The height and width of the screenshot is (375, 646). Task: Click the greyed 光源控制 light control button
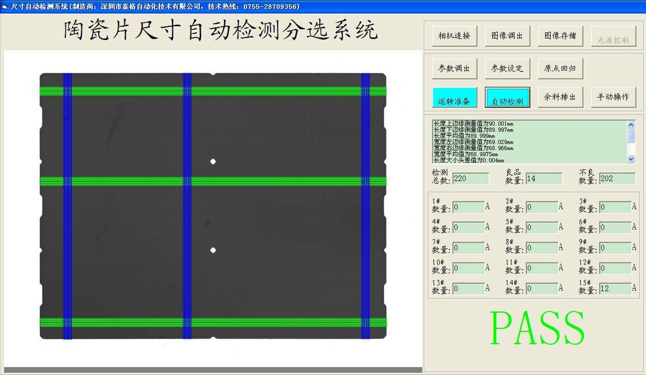click(x=613, y=36)
